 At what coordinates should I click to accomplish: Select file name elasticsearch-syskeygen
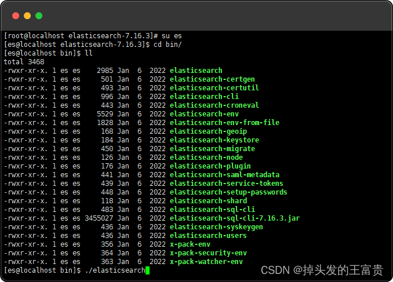(x=216, y=227)
